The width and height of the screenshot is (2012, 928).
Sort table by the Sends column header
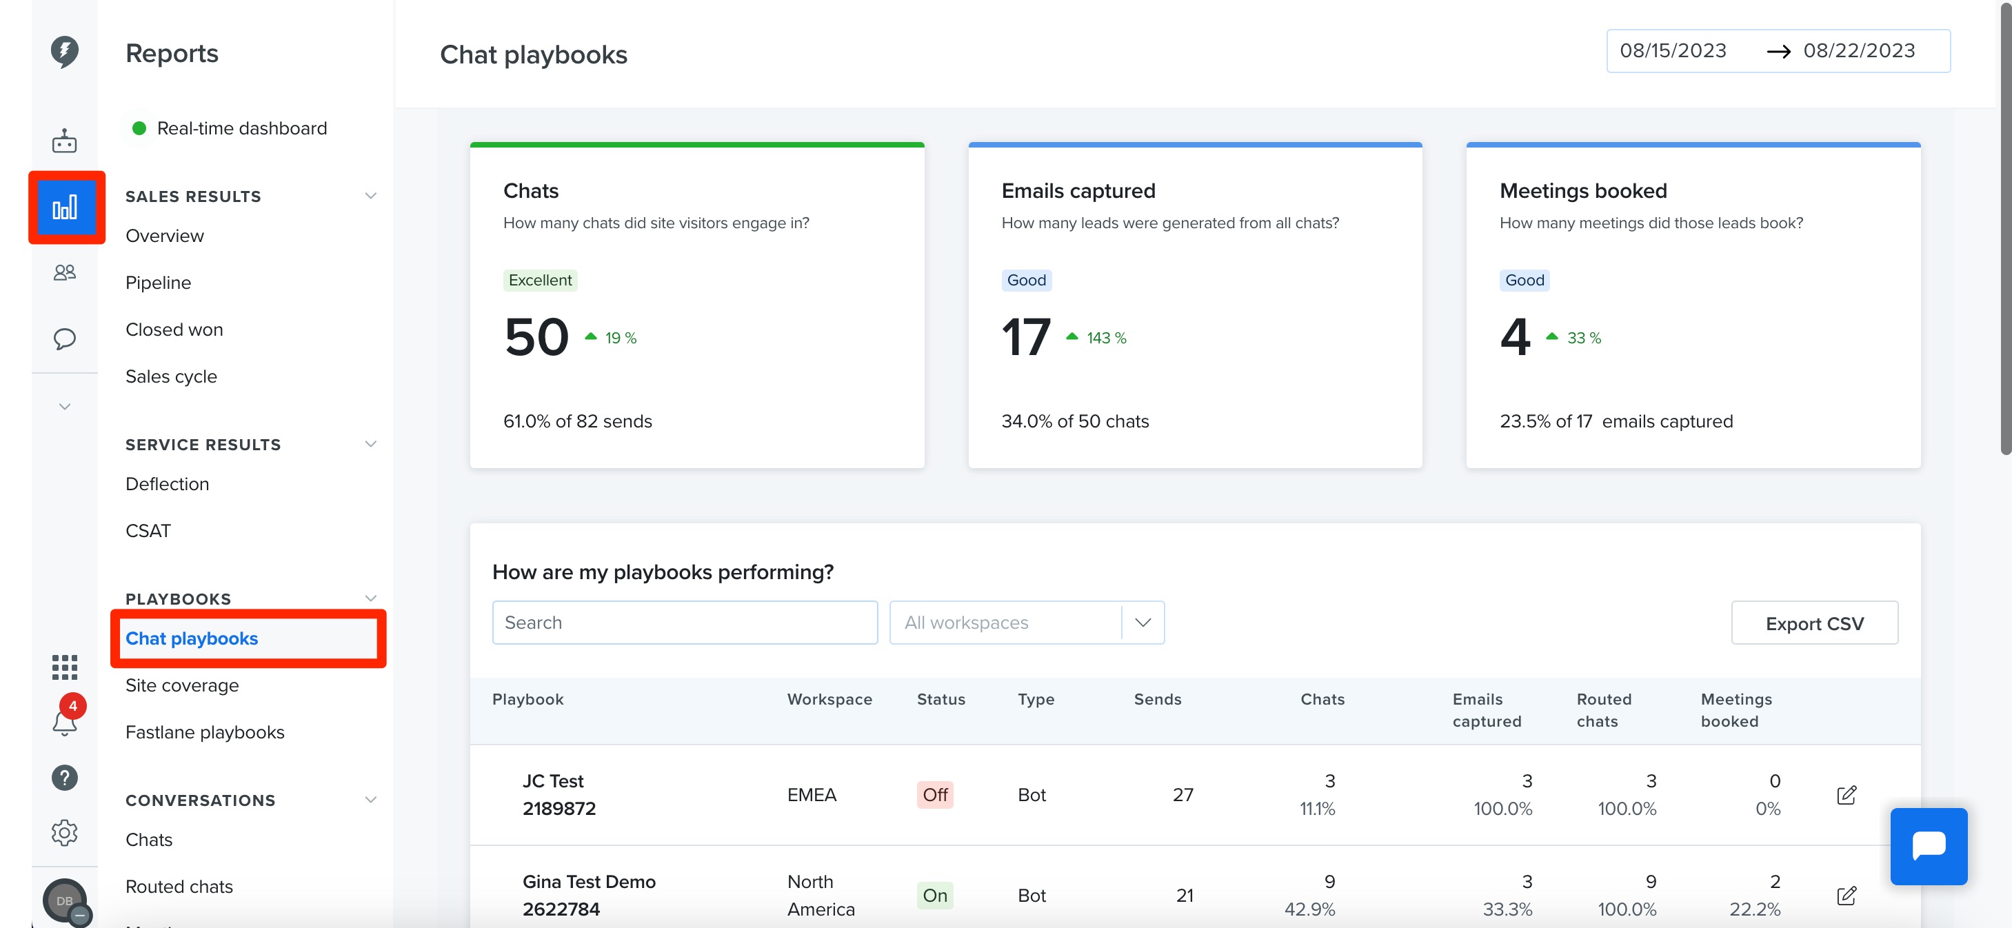tap(1158, 699)
